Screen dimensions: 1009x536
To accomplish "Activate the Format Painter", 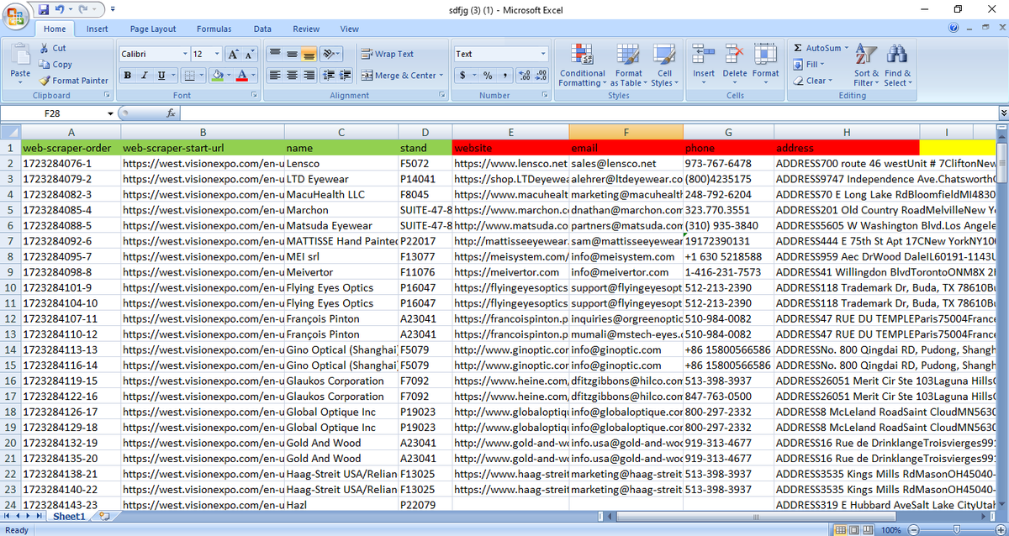I will tap(74, 81).
